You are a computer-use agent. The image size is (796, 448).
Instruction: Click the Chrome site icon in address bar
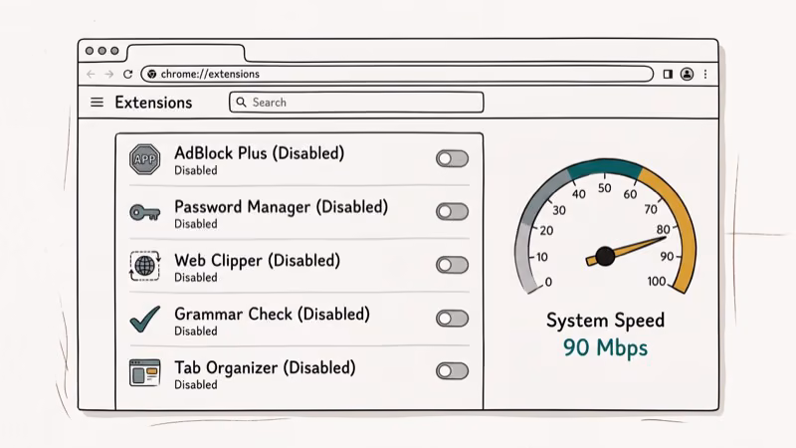tap(152, 74)
